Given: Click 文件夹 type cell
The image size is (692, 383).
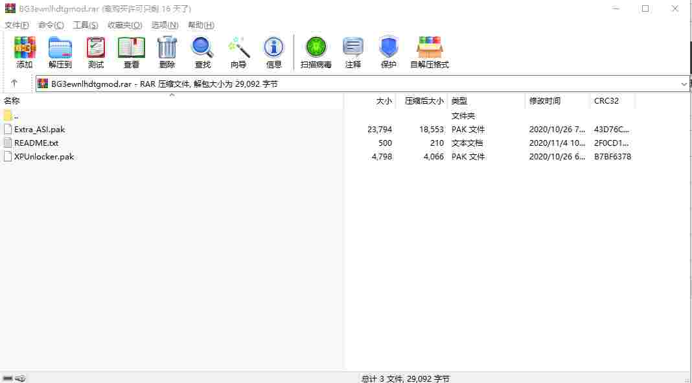Looking at the screenshot, I should (x=463, y=115).
